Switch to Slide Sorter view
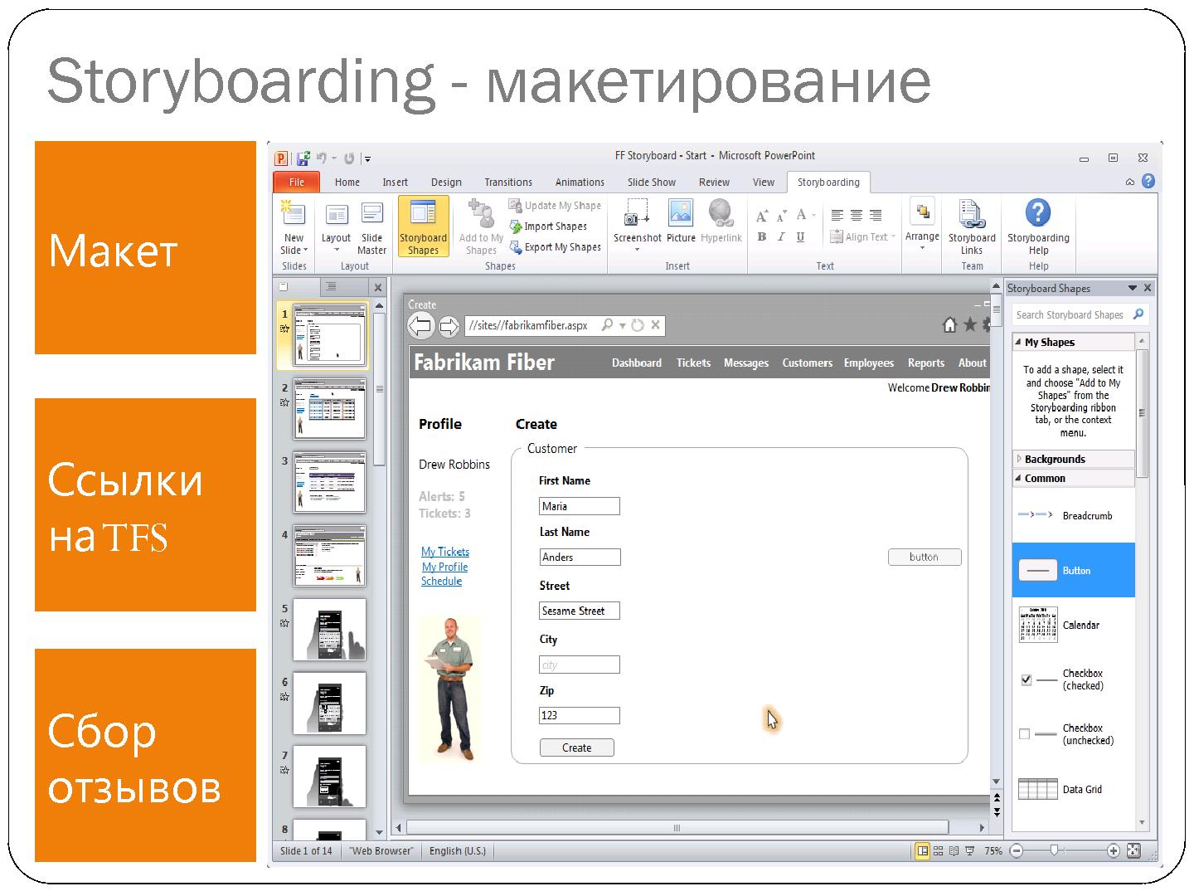1194x896 pixels. pyautogui.click(x=939, y=850)
